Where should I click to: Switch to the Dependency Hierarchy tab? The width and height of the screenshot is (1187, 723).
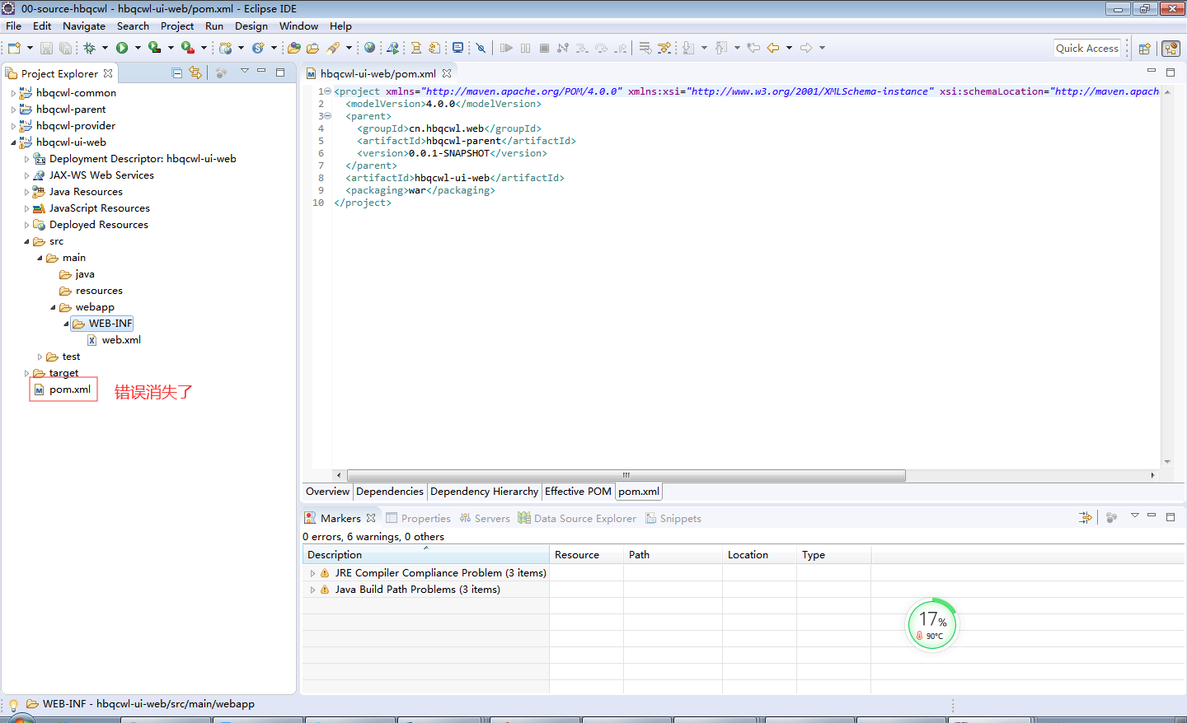click(484, 492)
